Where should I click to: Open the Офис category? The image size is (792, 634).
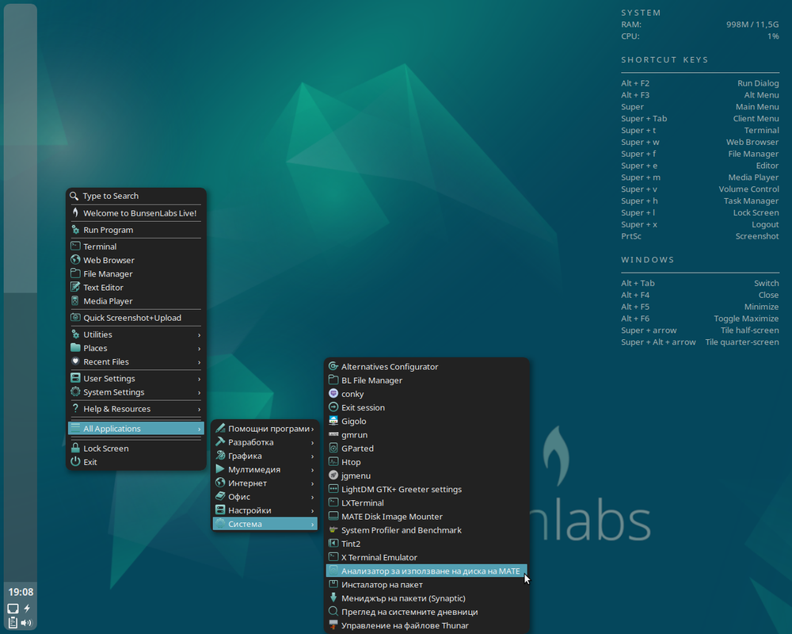[265, 496]
